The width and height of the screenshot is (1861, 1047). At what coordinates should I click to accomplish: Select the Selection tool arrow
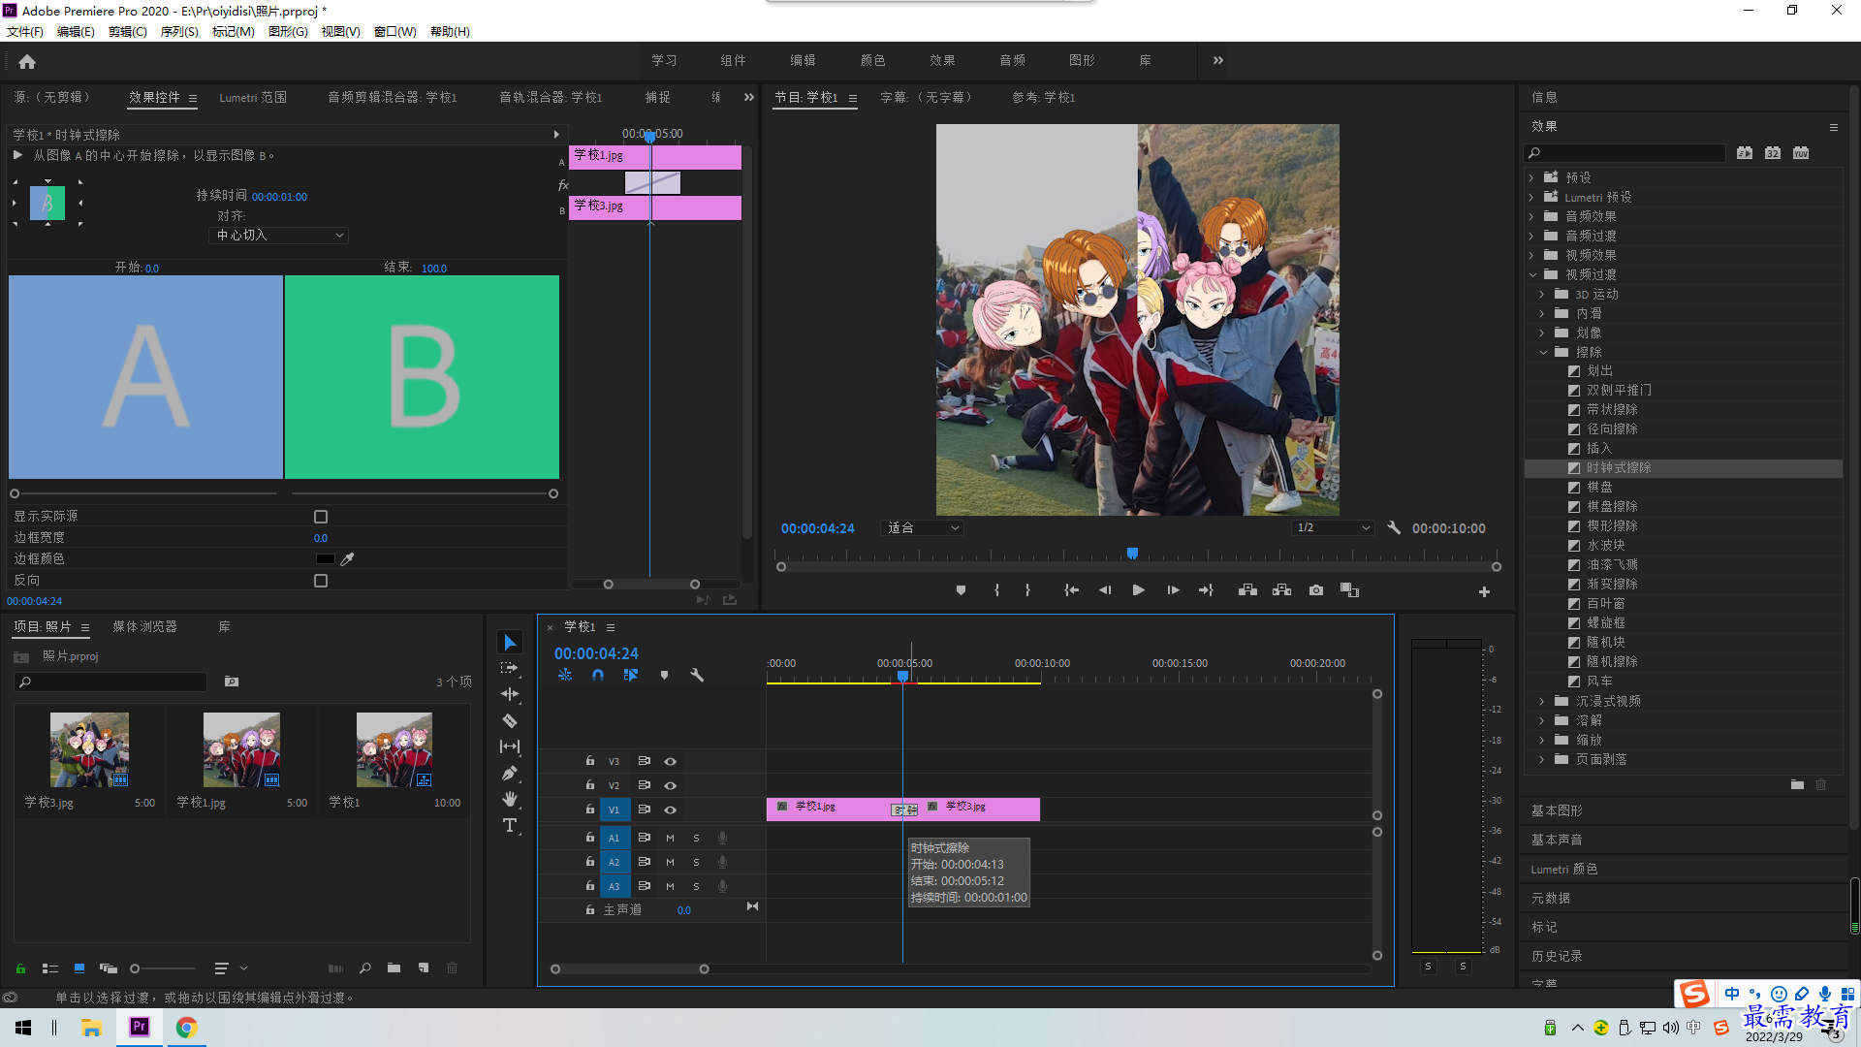[510, 643]
